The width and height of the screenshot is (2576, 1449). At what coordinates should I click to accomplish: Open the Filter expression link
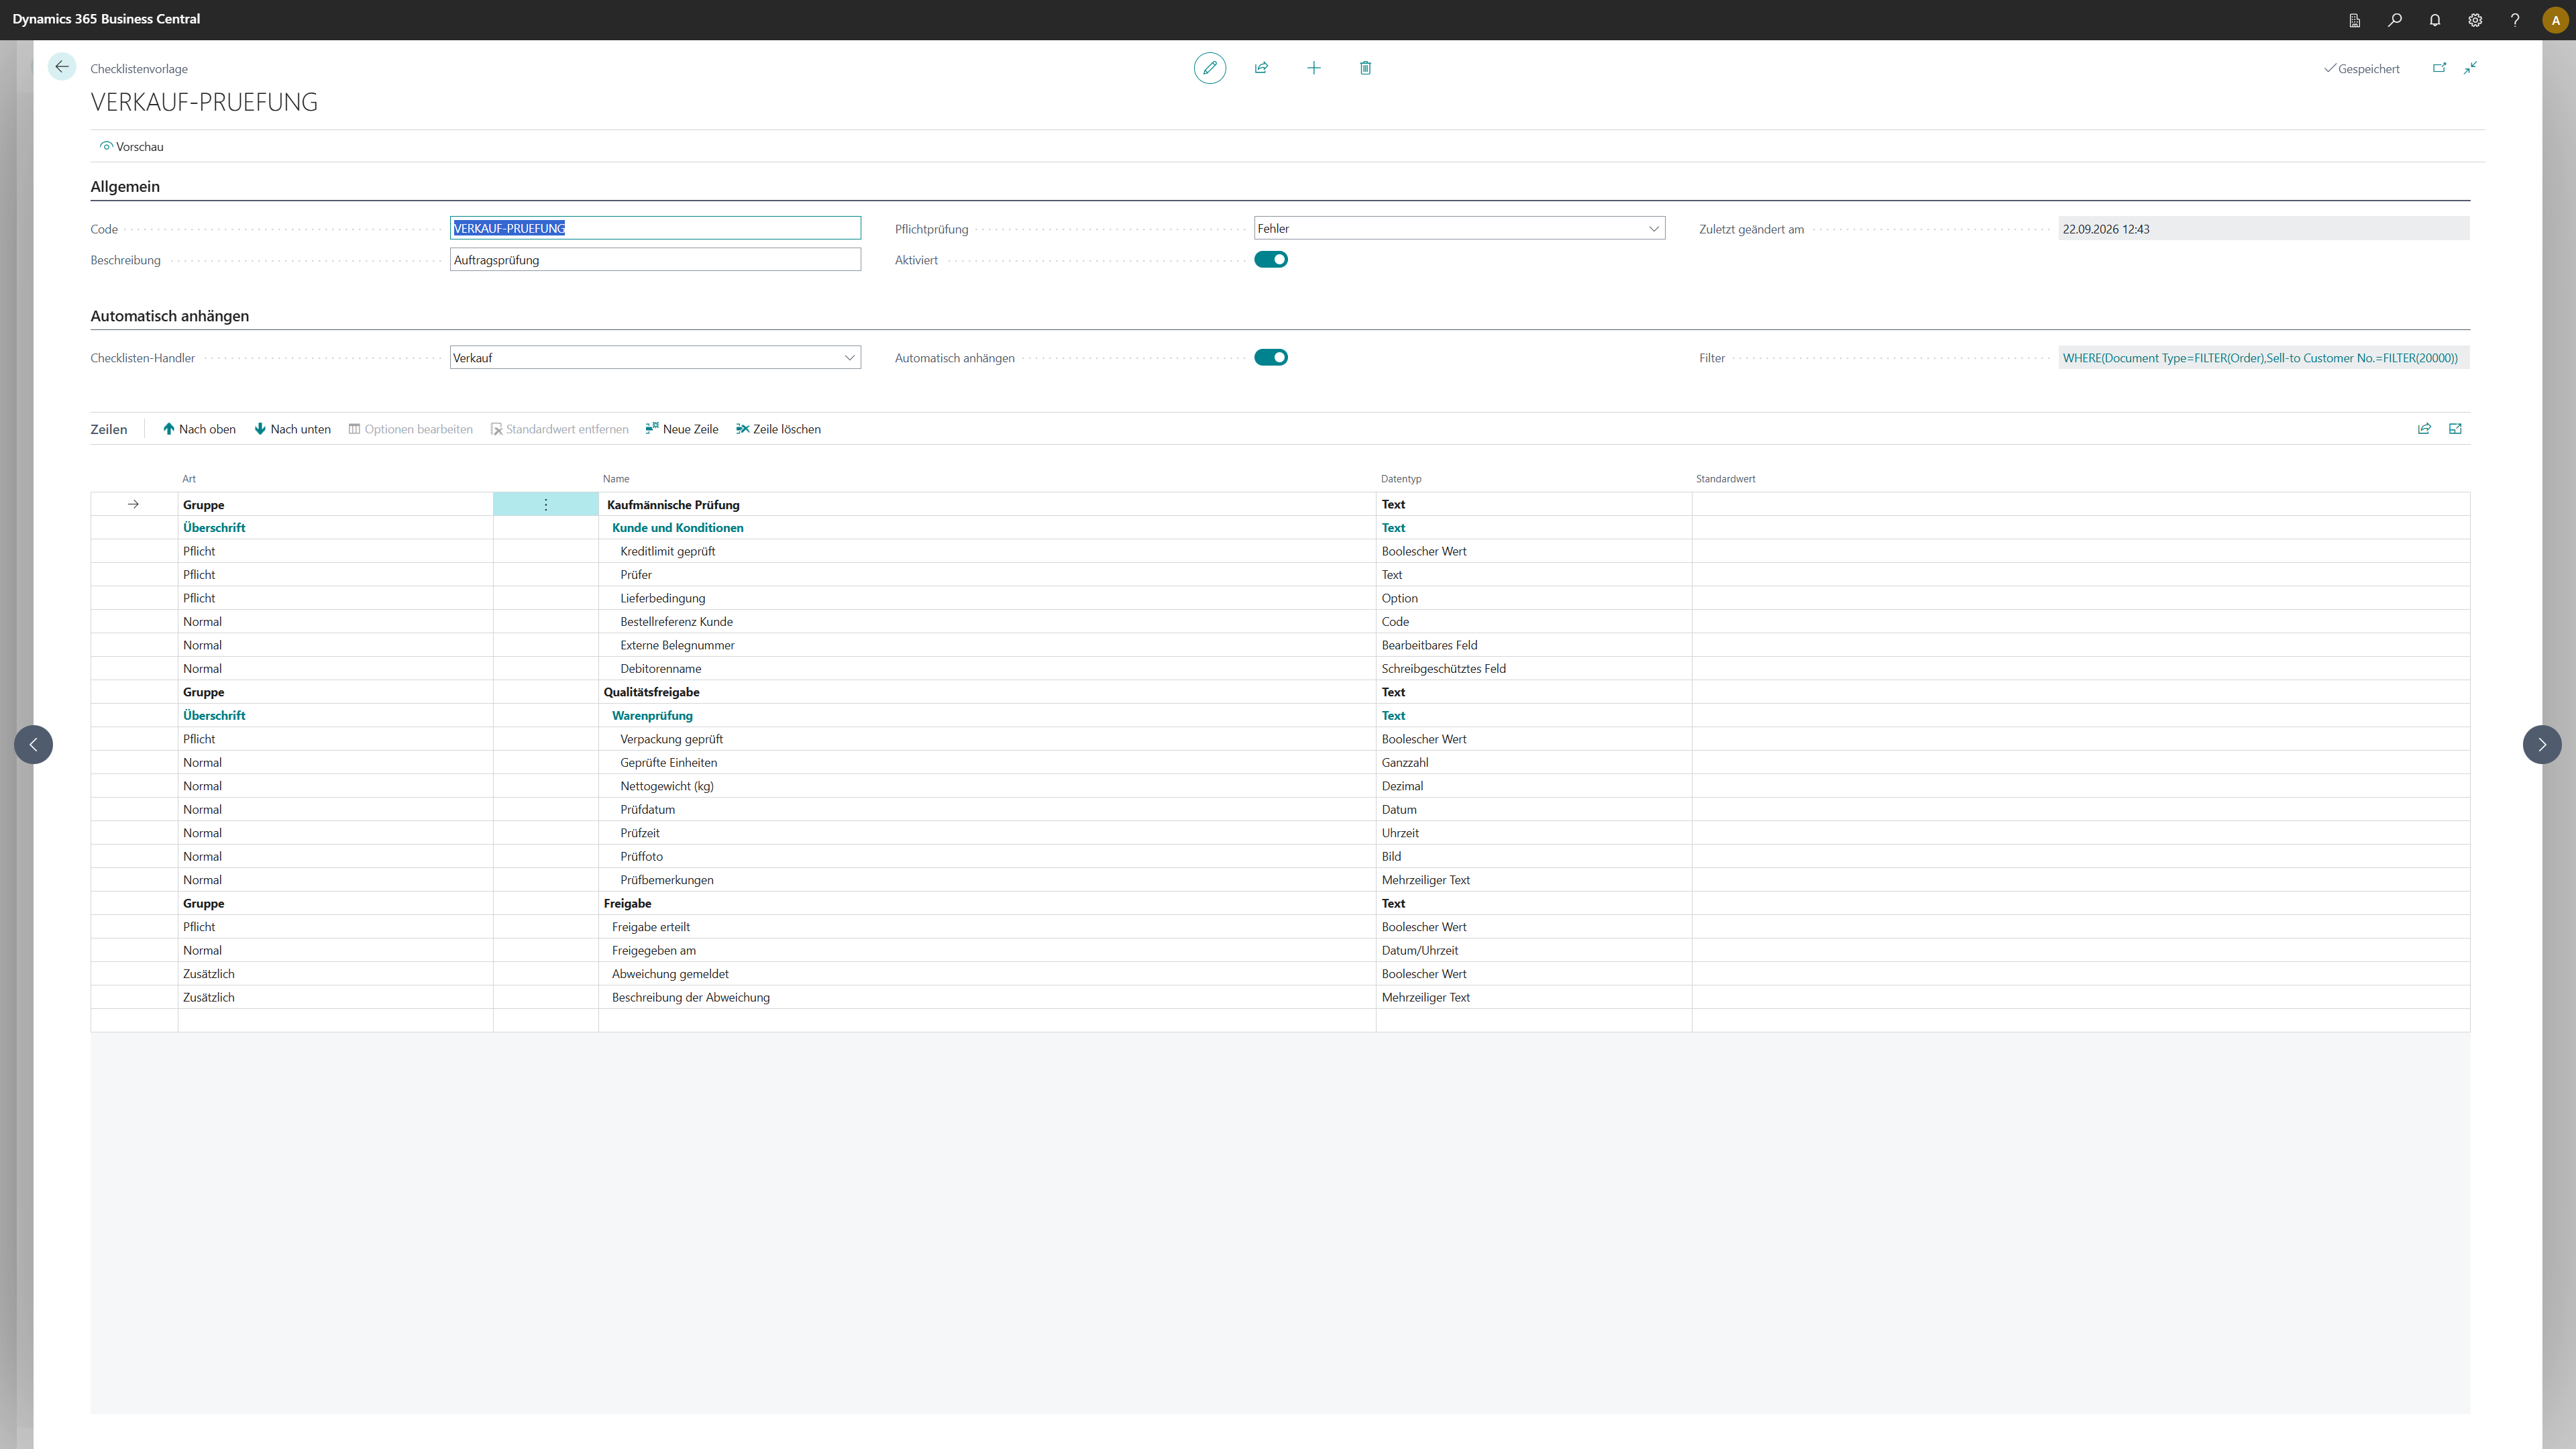(x=2260, y=358)
